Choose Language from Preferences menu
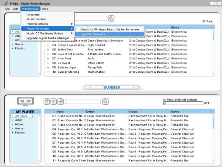Image resolution: width=222 pixels, height=167 pixels. point(33,14)
